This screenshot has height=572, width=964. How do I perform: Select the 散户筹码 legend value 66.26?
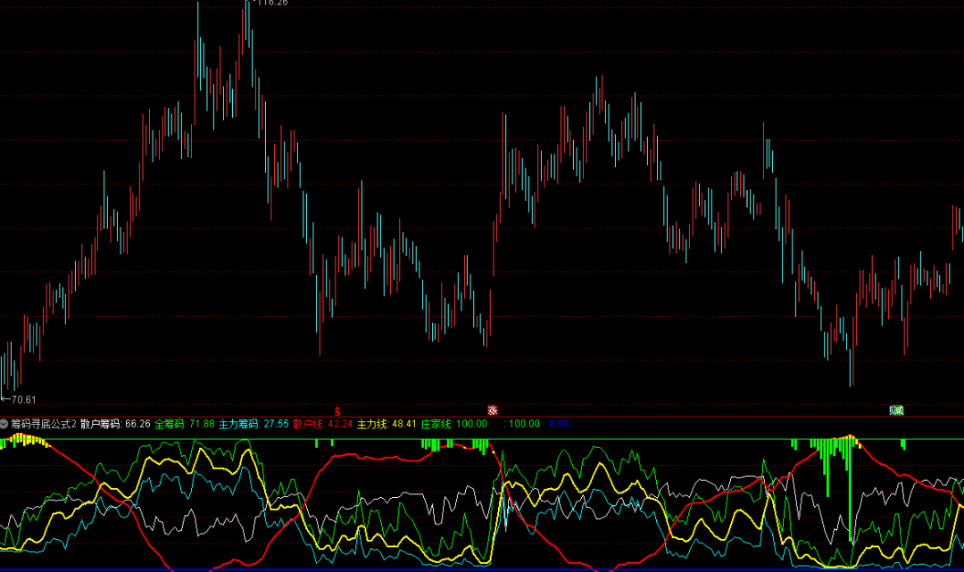tap(137, 424)
